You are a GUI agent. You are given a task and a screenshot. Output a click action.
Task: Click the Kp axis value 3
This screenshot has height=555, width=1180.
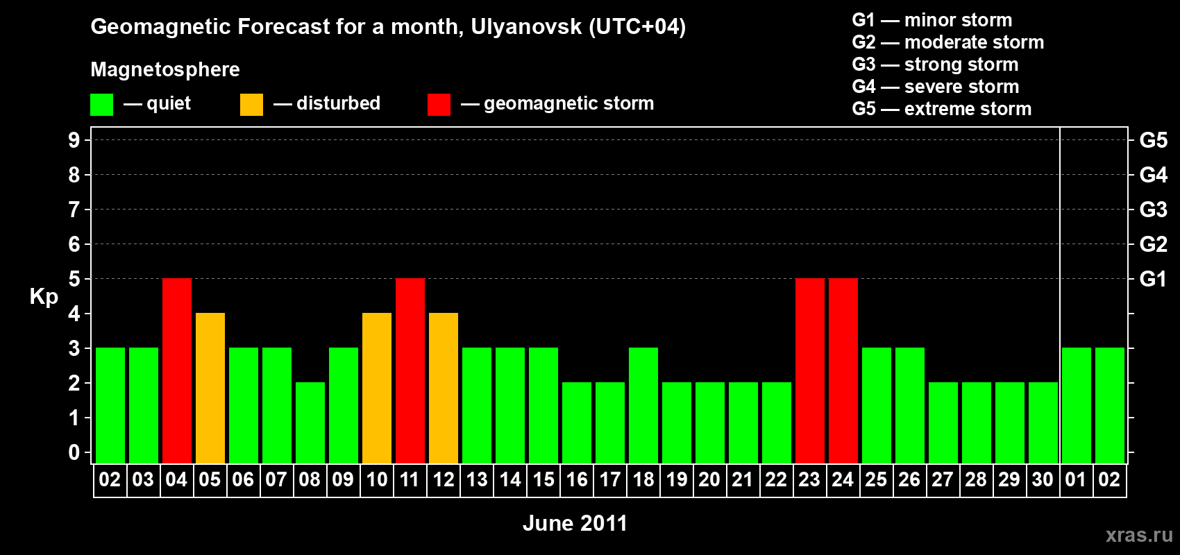point(74,348)
